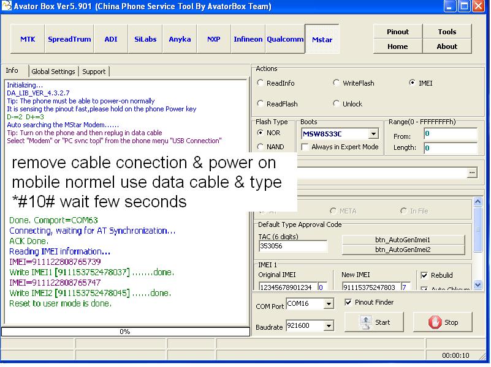
Task: Click log line 'Reset to user mode is done.'
Action: pyautogui.click(x=61, y=303)
